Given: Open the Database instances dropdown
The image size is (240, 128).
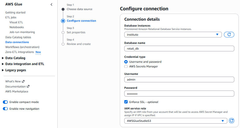Looking at the screenshot, I should [x=173, y=35].
